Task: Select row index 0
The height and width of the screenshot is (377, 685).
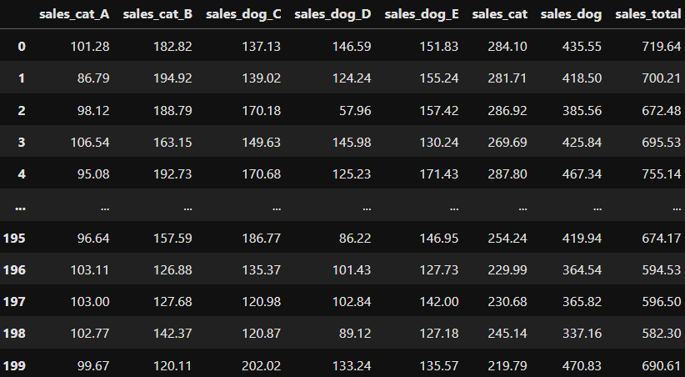Action: 22,47
